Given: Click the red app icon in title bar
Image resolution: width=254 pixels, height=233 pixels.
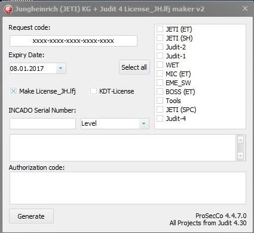Looking at the screenshot, I should pos(8,9).
